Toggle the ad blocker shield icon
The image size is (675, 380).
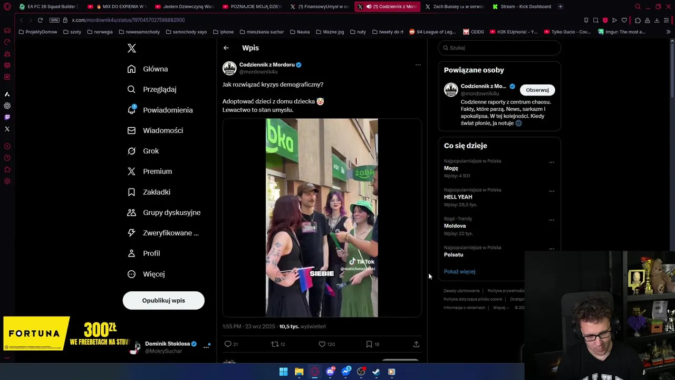605,20
